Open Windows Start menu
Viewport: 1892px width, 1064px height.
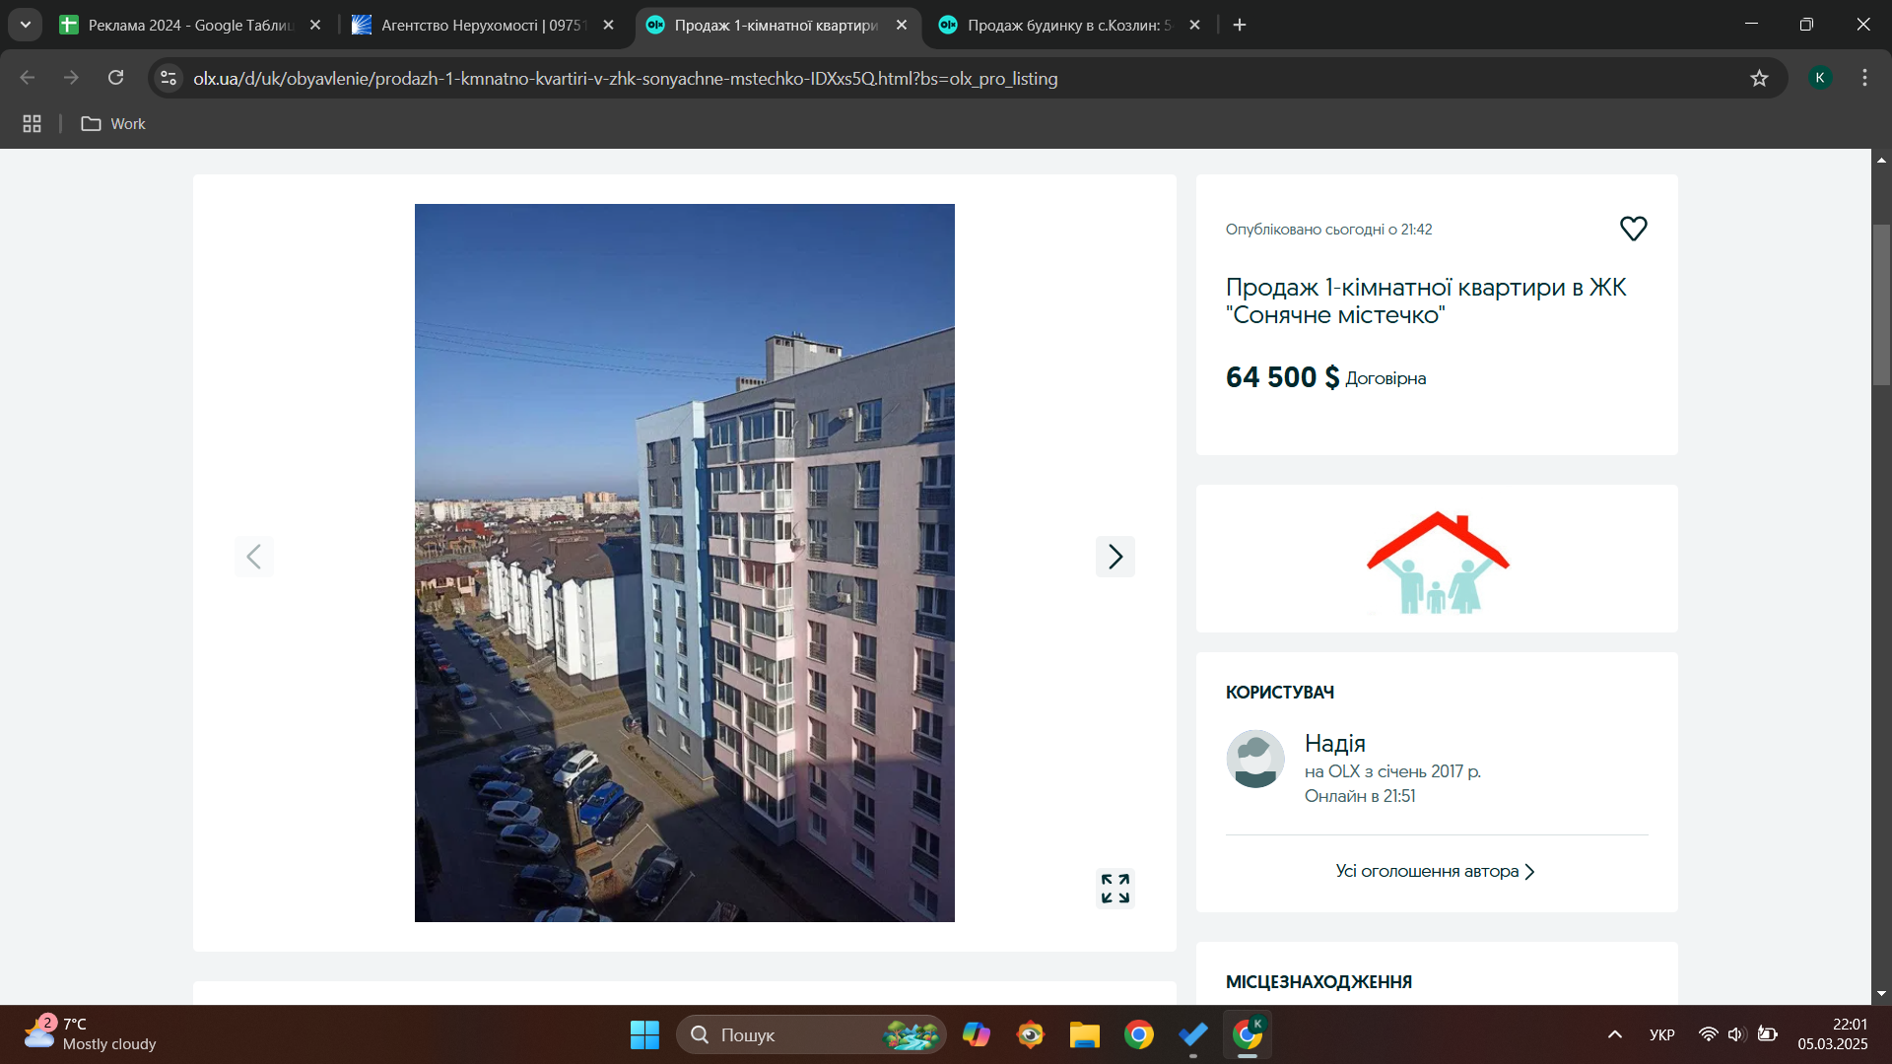click(644, 1034)
